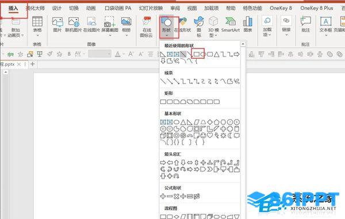Insert a 3D 模型 model
345x219 pixels.
click(x=213, y=27)
